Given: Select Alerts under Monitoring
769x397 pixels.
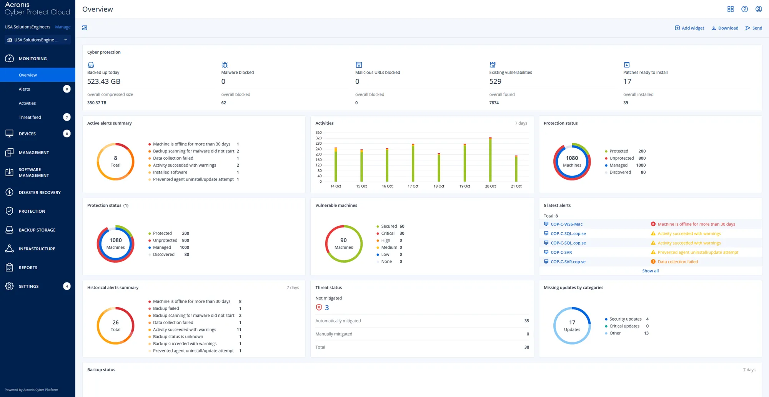Looking at the screenshot, I should click(24, 89).
